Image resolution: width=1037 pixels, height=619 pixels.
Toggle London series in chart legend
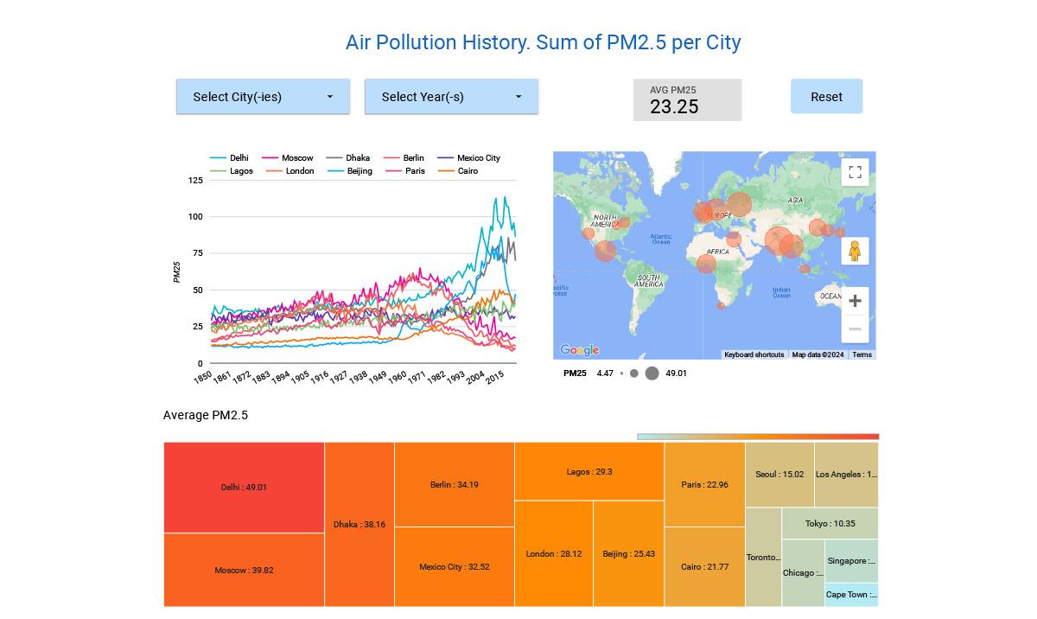click(290, 171)
